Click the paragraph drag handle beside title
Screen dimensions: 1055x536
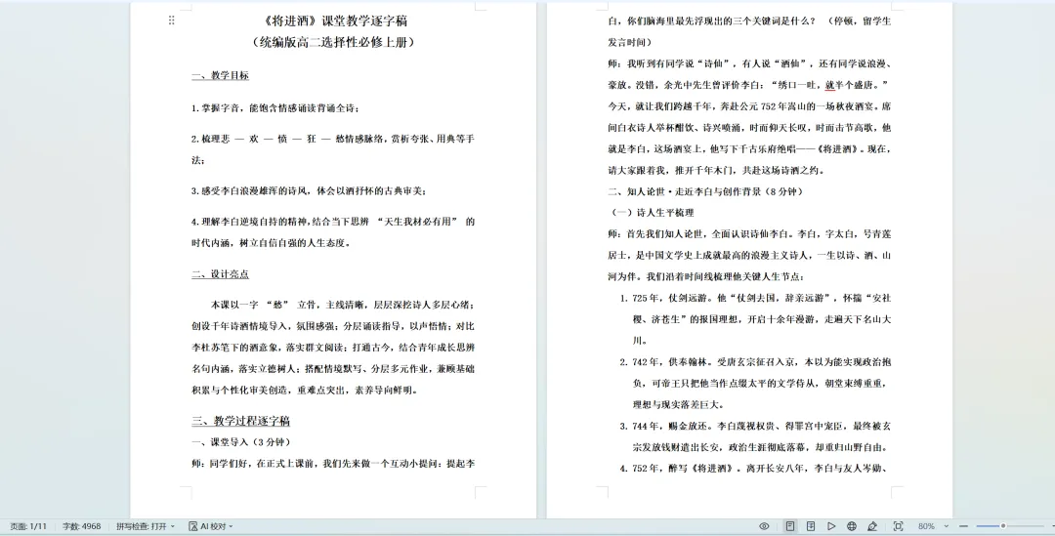click(172, 21)
